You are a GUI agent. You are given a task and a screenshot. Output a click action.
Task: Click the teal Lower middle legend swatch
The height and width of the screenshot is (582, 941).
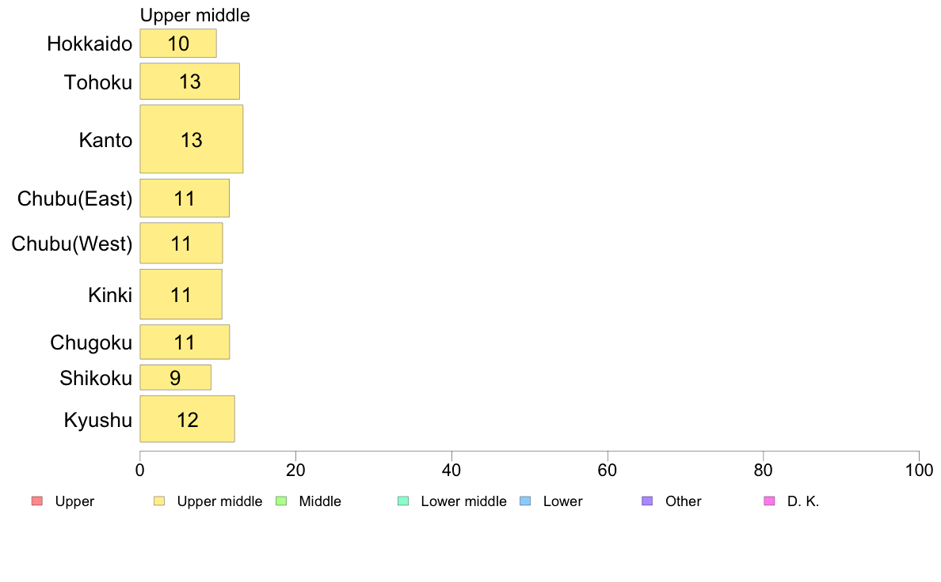pyautogui.click(x=403, y=501)
